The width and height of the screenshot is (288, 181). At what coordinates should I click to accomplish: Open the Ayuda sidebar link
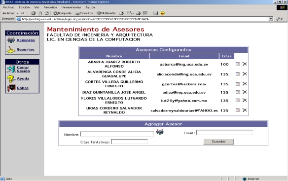(x=23, y=78)
